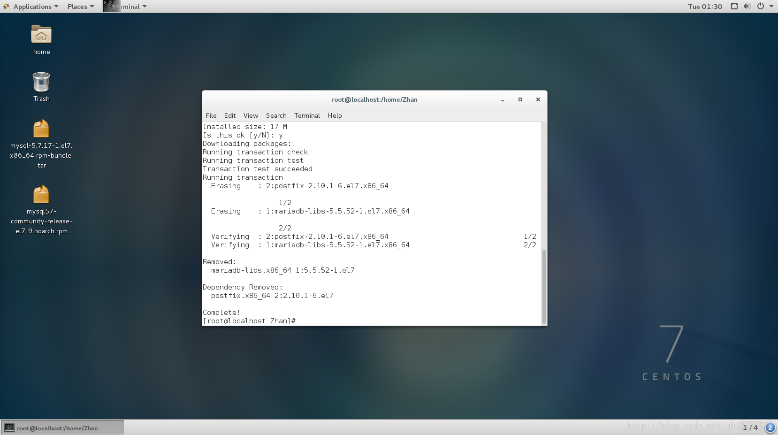Click the terminal prompt line [root@localhost Zhan]#
Image resolution: width=778 pixels, height=435 pixels.
click(249, 321)
